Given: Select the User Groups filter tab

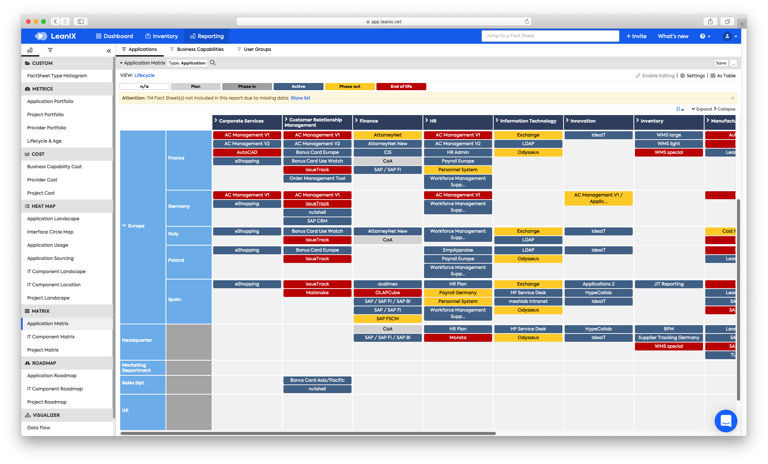Looking at the screenshot, I should tap(254, 49).
